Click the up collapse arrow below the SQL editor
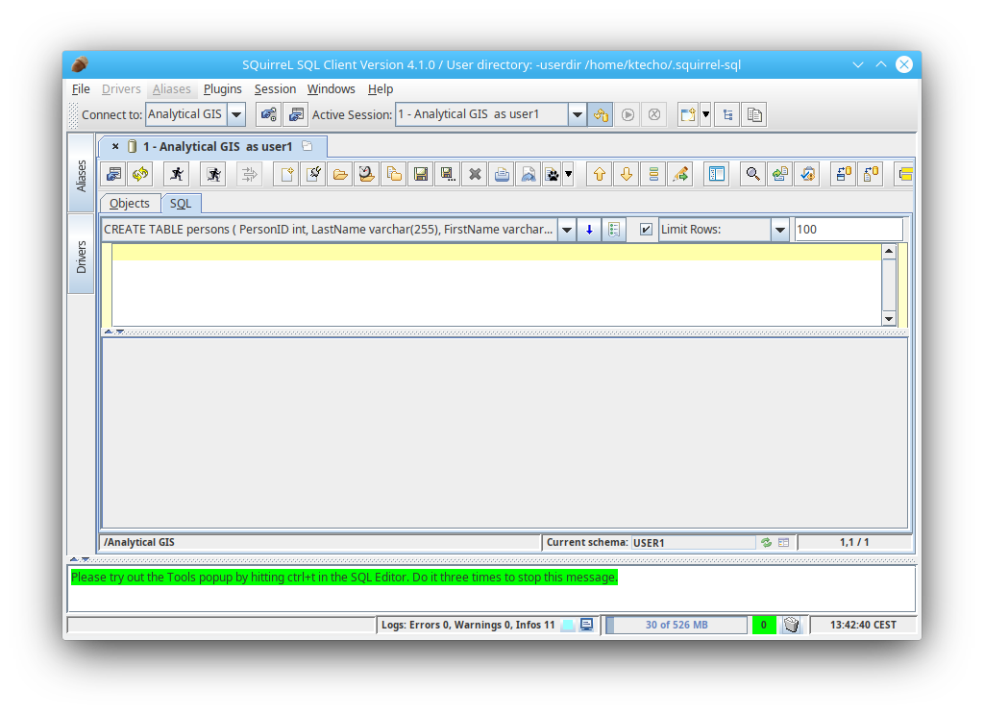The image size is (984, 714). pos(109,332)
